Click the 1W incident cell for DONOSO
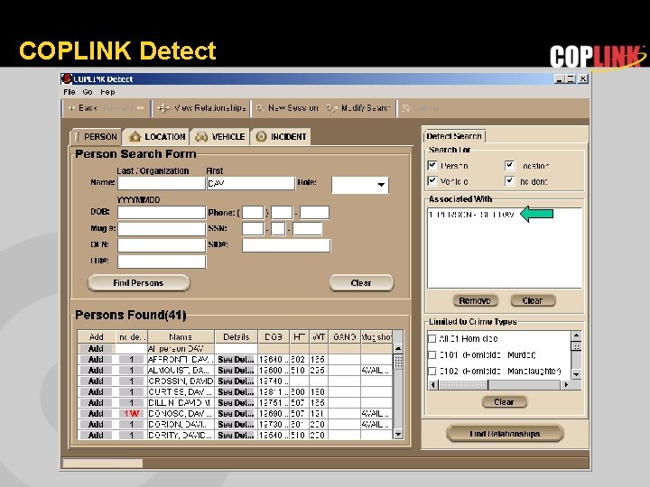 [131, 413]
